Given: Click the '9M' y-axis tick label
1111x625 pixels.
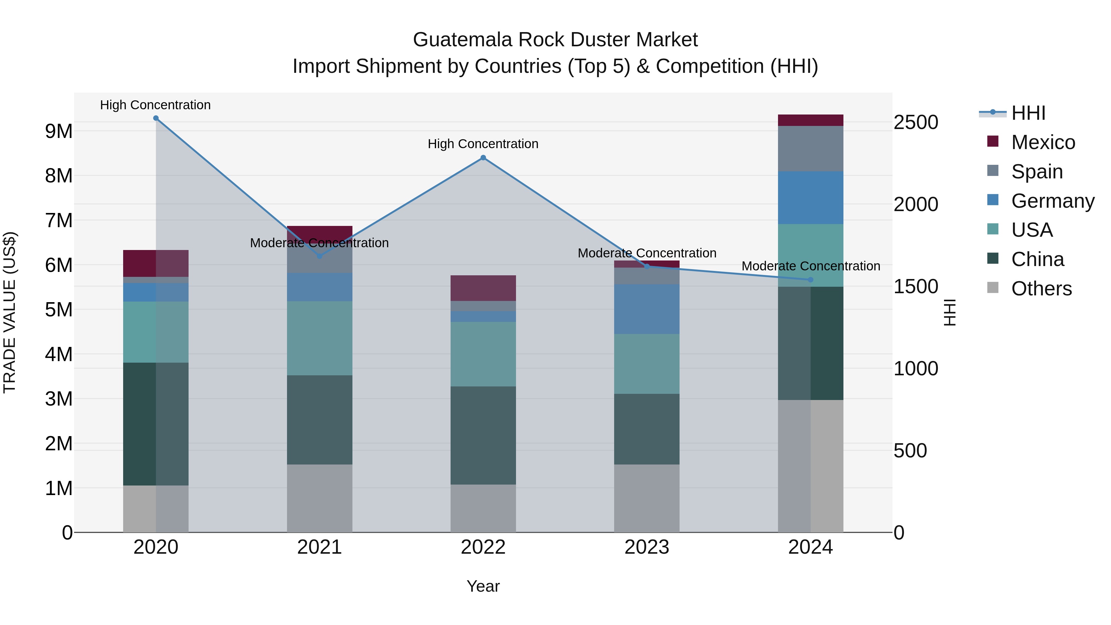Looking at the screenshot, I should (59, 131).
